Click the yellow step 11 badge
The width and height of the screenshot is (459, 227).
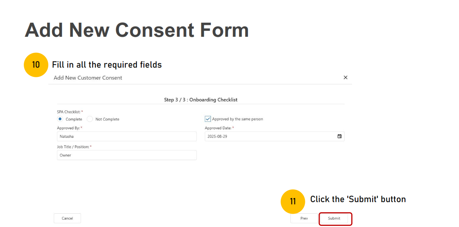coord(293,201)
